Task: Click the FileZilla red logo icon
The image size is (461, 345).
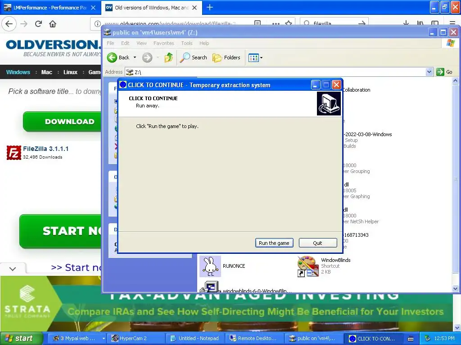Action: click(x=14, y=153)
